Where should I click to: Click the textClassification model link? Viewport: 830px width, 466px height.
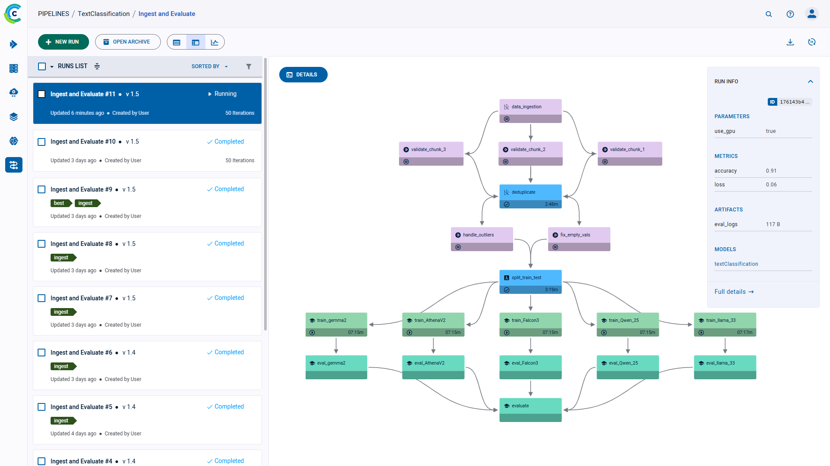pos(737,264)
